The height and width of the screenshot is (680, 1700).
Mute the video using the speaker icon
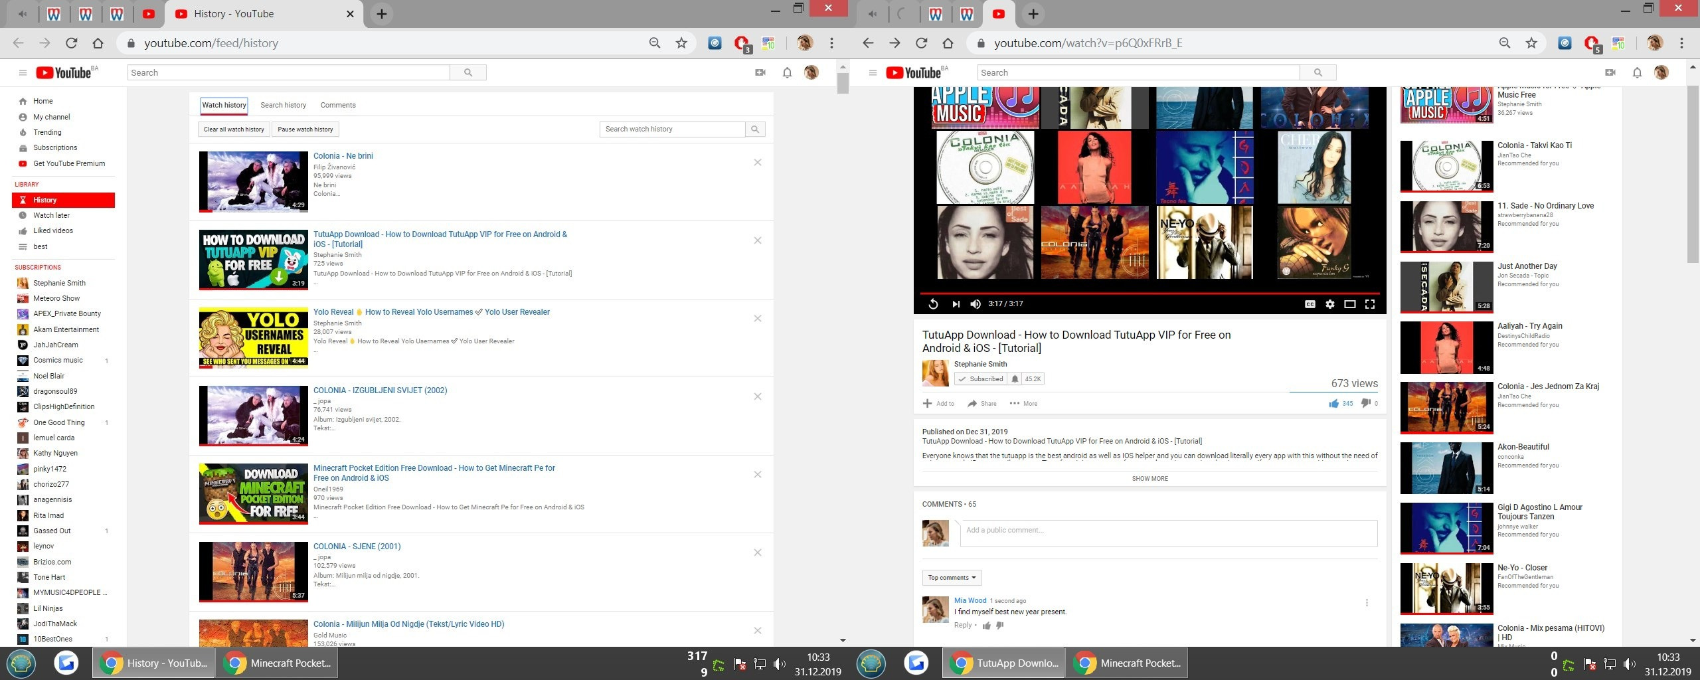tap(975, 304)
